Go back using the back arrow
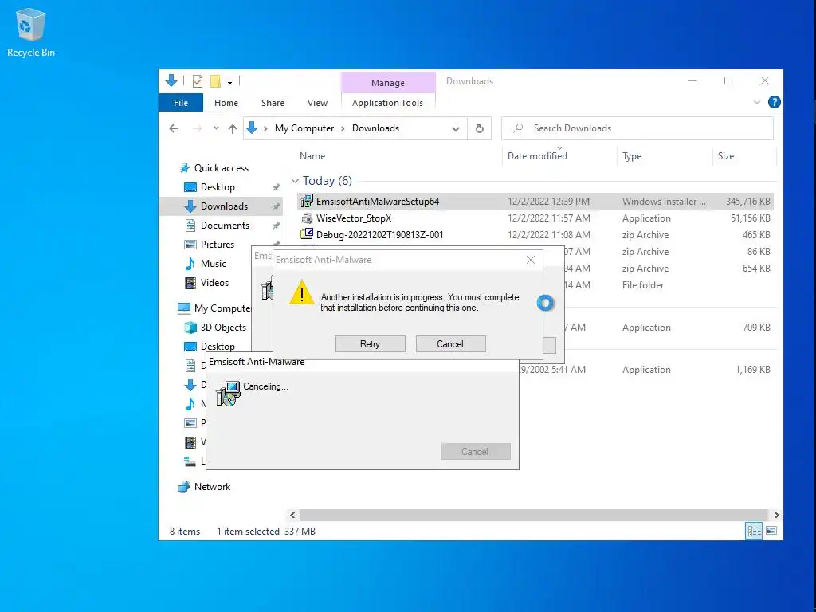The width and height of the screenshot is (816, 612). pyautogui.click(x=174, y=128)
